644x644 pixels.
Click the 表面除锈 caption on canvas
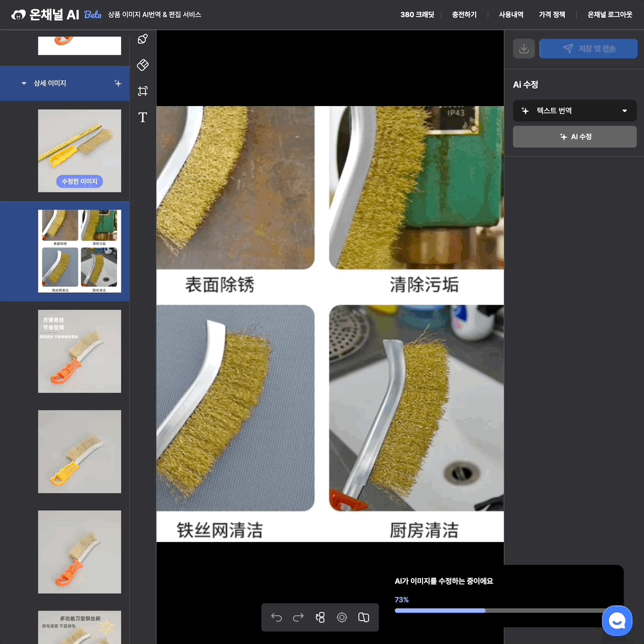pyautogui.click(x=220, y=285)
